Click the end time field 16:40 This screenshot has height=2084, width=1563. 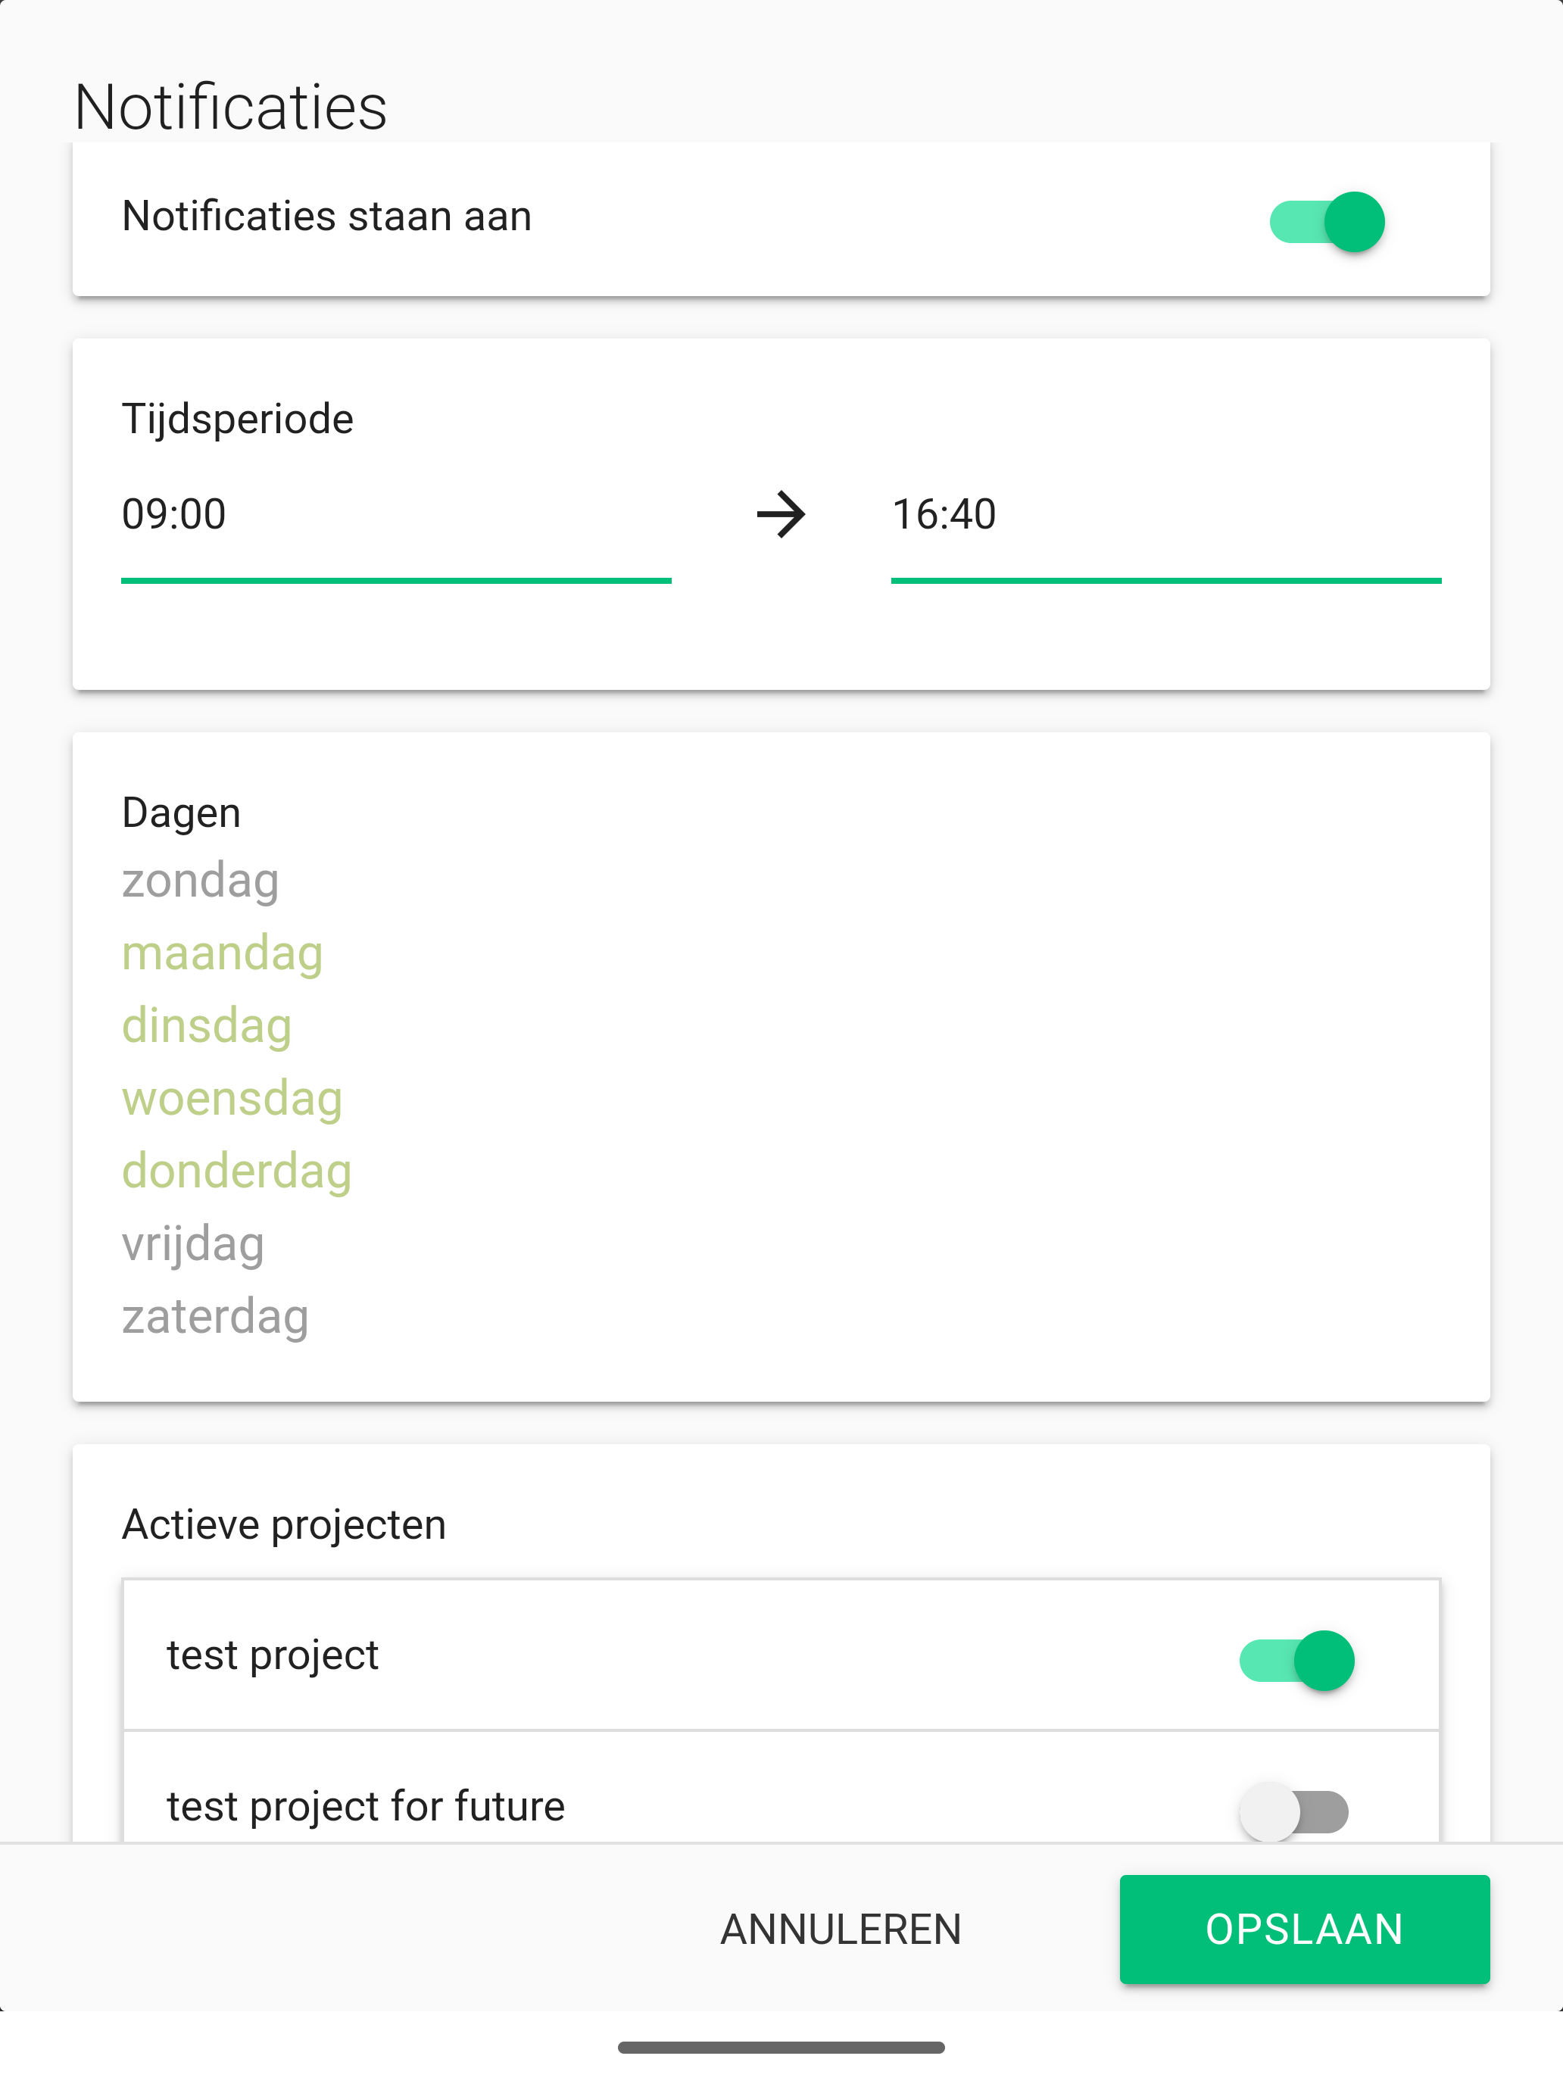coord(1165,516)
